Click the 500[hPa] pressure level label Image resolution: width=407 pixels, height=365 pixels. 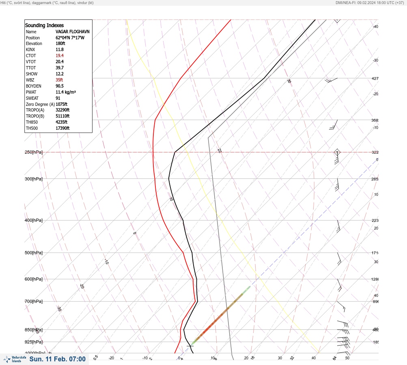tap(34, 253)
